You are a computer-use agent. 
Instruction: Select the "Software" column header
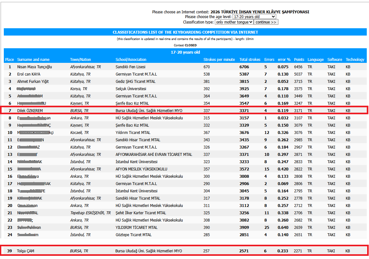pos(335,60)
